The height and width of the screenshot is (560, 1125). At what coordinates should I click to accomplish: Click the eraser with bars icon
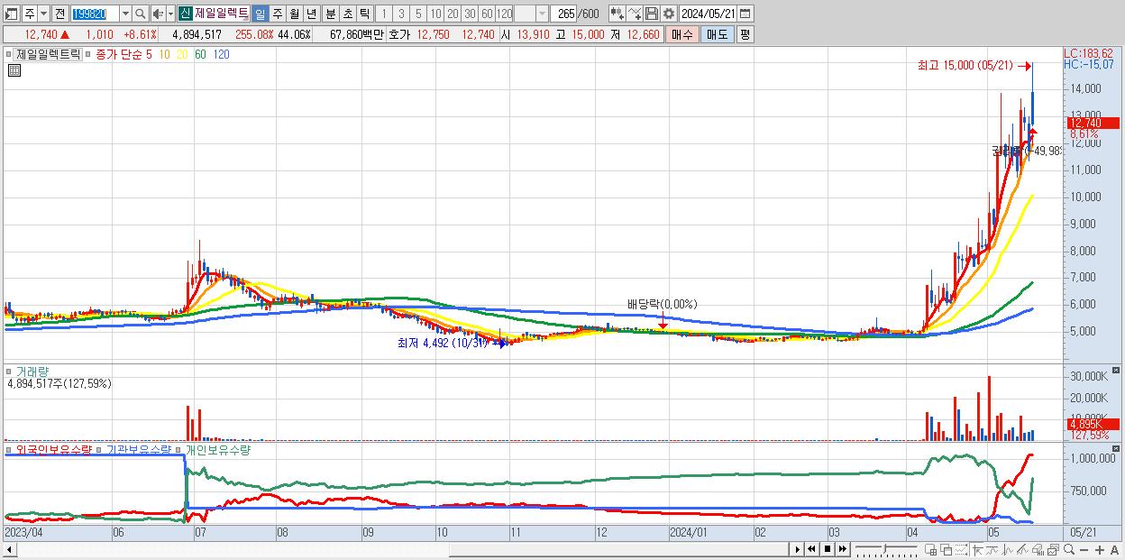(x=1038, y=549)
